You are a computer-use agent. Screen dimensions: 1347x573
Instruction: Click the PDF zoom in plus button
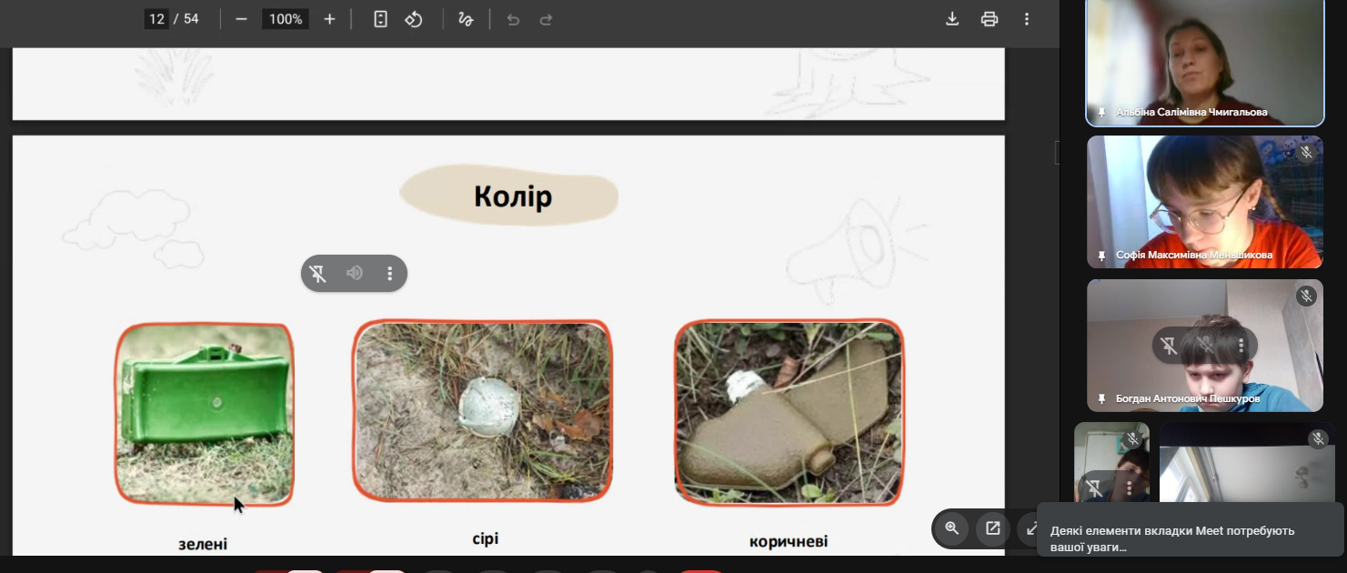coord(329,19)
